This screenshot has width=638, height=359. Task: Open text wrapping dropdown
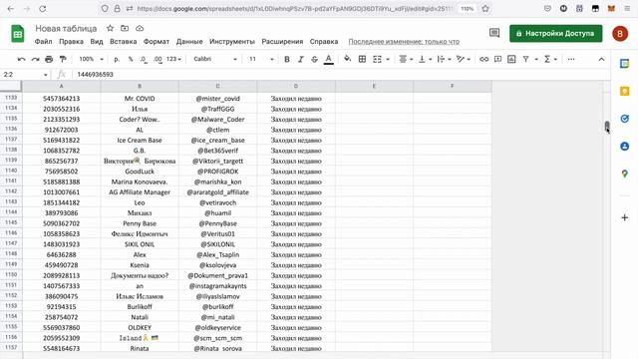click(x=444, y=60)
